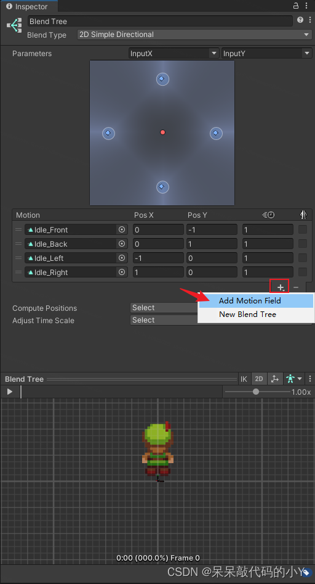Toggle the preview pivot axes icon

(274, 379)
